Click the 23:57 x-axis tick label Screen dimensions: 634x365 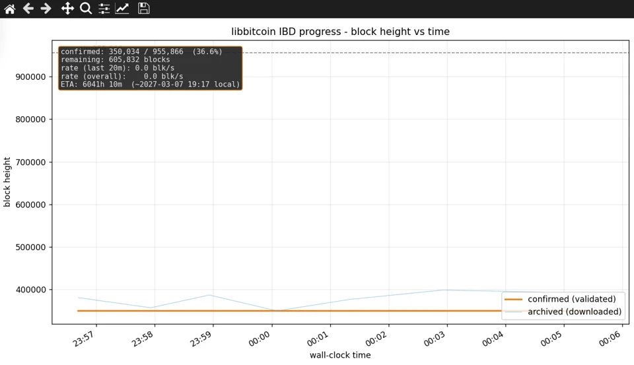click(x=84, y=339)
